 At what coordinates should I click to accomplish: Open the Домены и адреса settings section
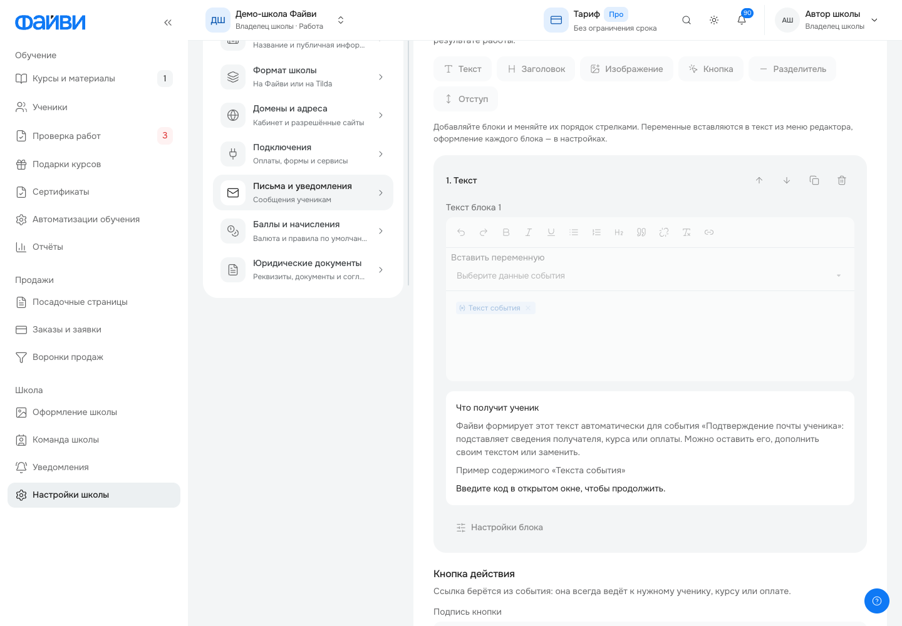[x=303, y=115]
